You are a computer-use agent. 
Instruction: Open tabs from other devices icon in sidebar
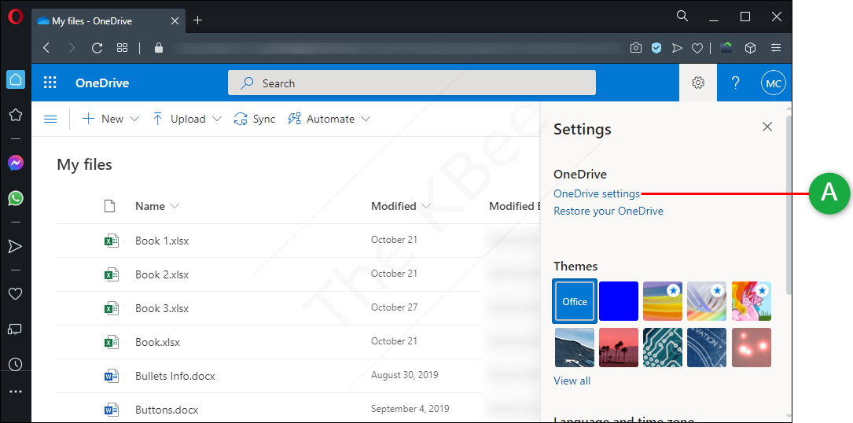[15, 329]
